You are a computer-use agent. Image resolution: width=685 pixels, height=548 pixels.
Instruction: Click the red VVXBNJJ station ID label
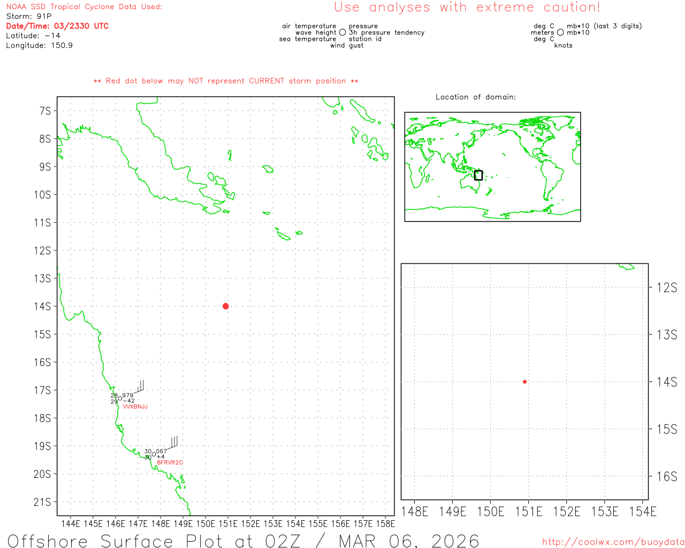click(135, 407)
